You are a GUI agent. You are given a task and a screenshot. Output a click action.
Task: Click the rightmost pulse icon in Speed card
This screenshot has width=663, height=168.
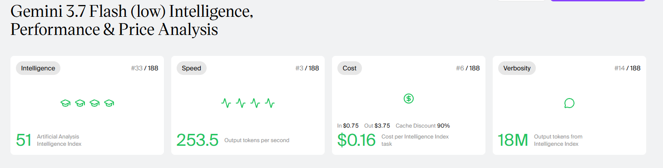click(270, 104)
